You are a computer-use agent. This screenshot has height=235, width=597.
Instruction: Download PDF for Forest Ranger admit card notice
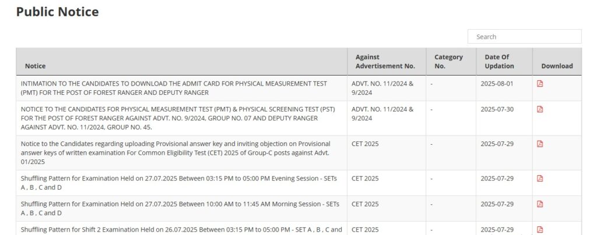point(540,84)
